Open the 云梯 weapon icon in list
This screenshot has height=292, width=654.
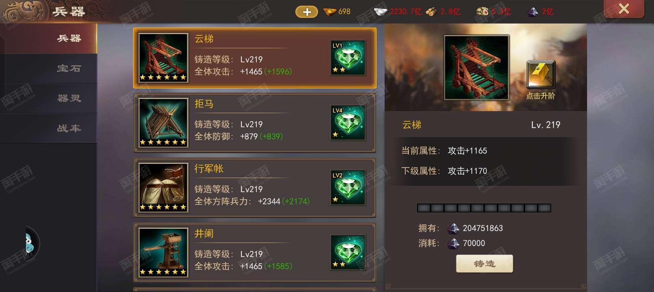[163, 58]
